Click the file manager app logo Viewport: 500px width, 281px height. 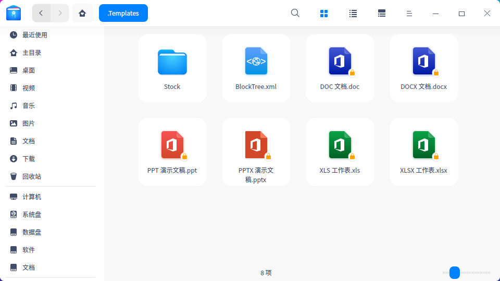14,13
